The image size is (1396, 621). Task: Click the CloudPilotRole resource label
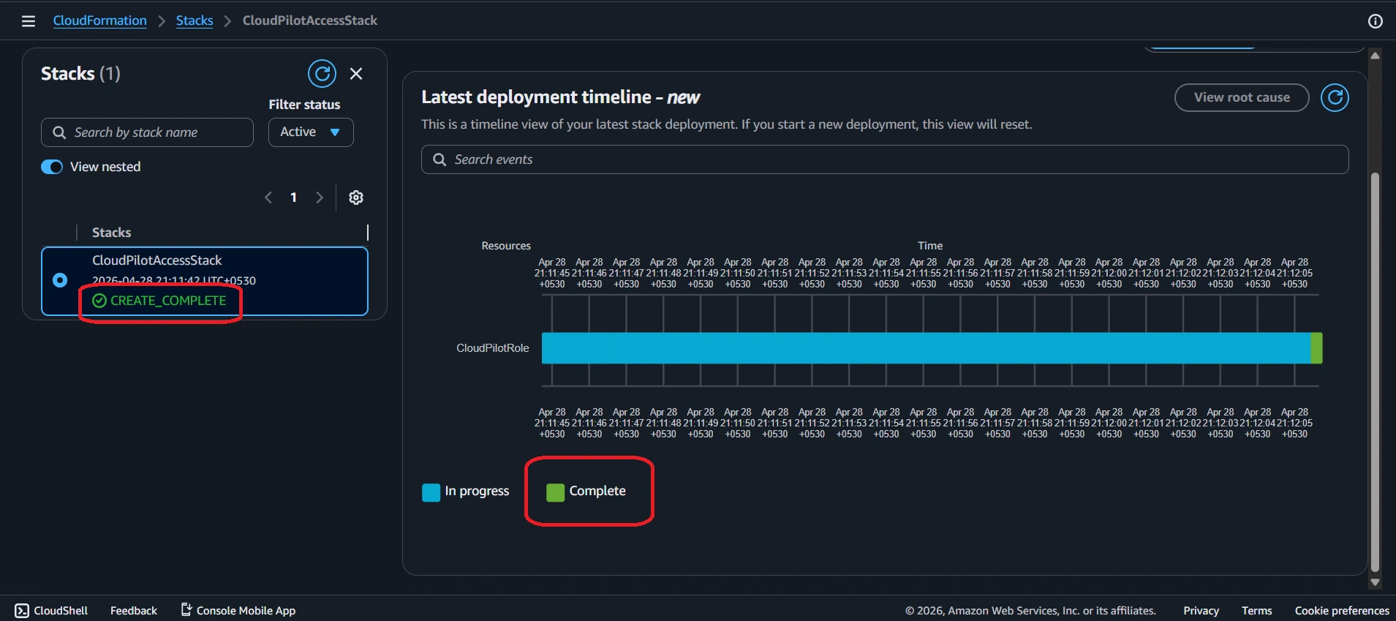click(492, 348)
